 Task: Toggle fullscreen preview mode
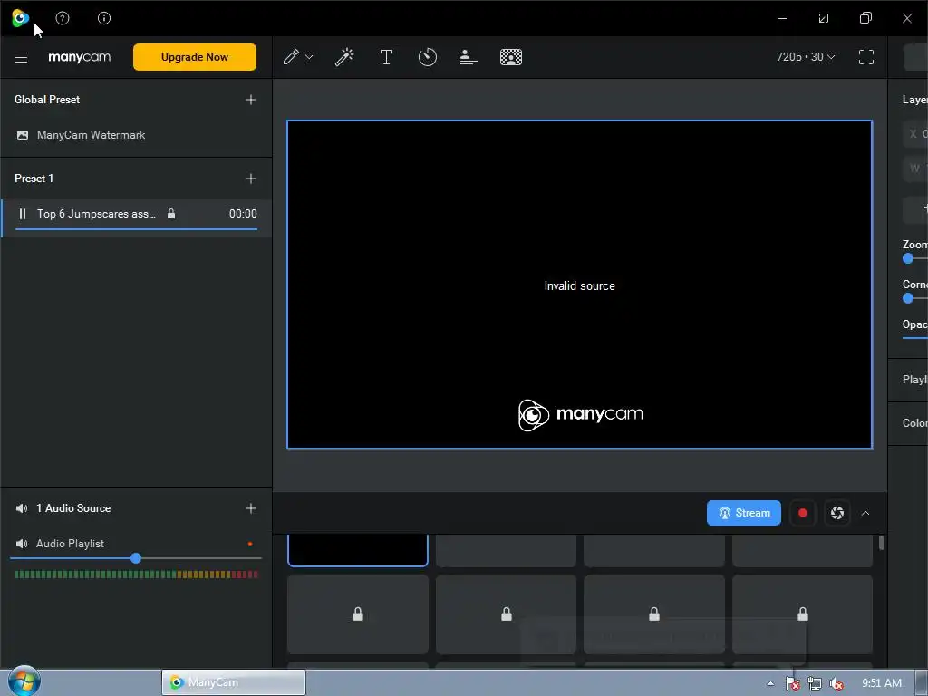(x=865, y=57)
